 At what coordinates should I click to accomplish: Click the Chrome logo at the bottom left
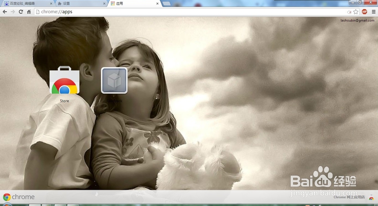pyautogui.click(x=7, y=197)
